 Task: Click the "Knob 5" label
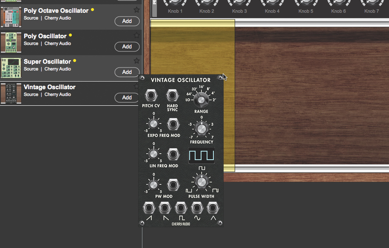pyautogui.click(x=306, y=11)
